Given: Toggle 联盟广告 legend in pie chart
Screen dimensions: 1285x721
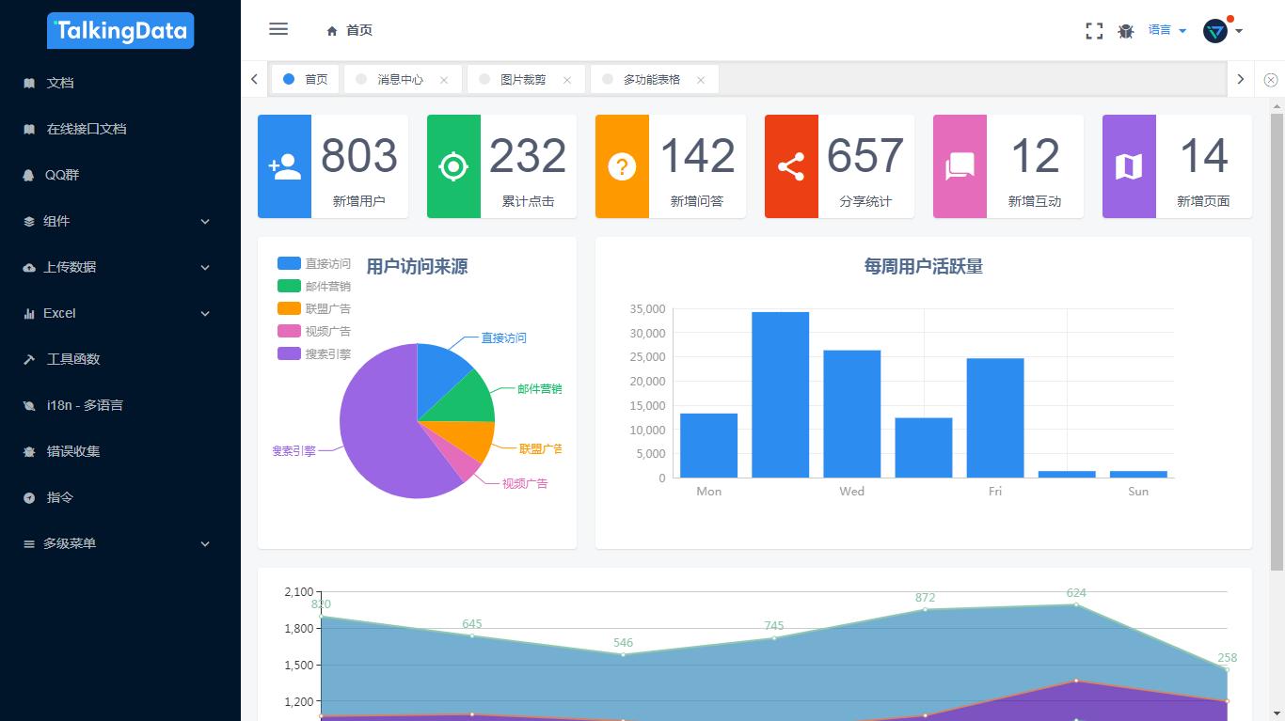Looking at the screenshot, I should (x=314, y=308).
